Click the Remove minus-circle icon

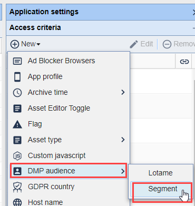(x=167, y=44)
